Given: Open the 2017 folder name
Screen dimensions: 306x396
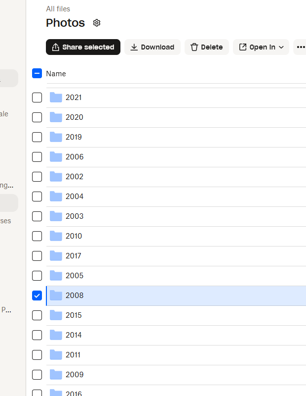Looking at the screenshot, I should point(74,256).
